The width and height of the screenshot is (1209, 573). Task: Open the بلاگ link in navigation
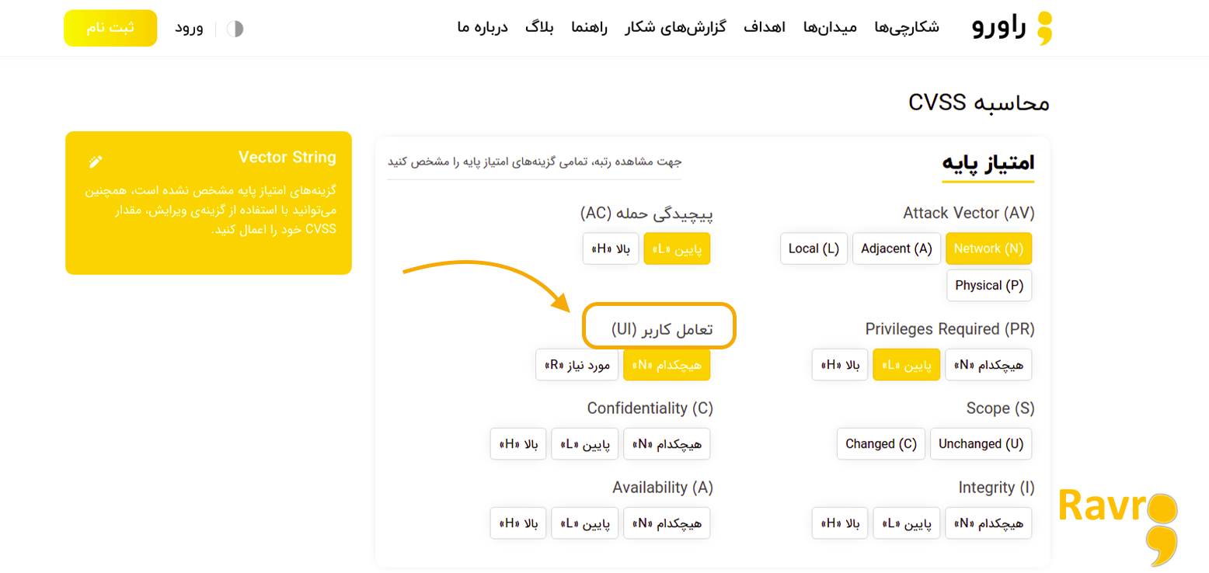click(539, 28)
